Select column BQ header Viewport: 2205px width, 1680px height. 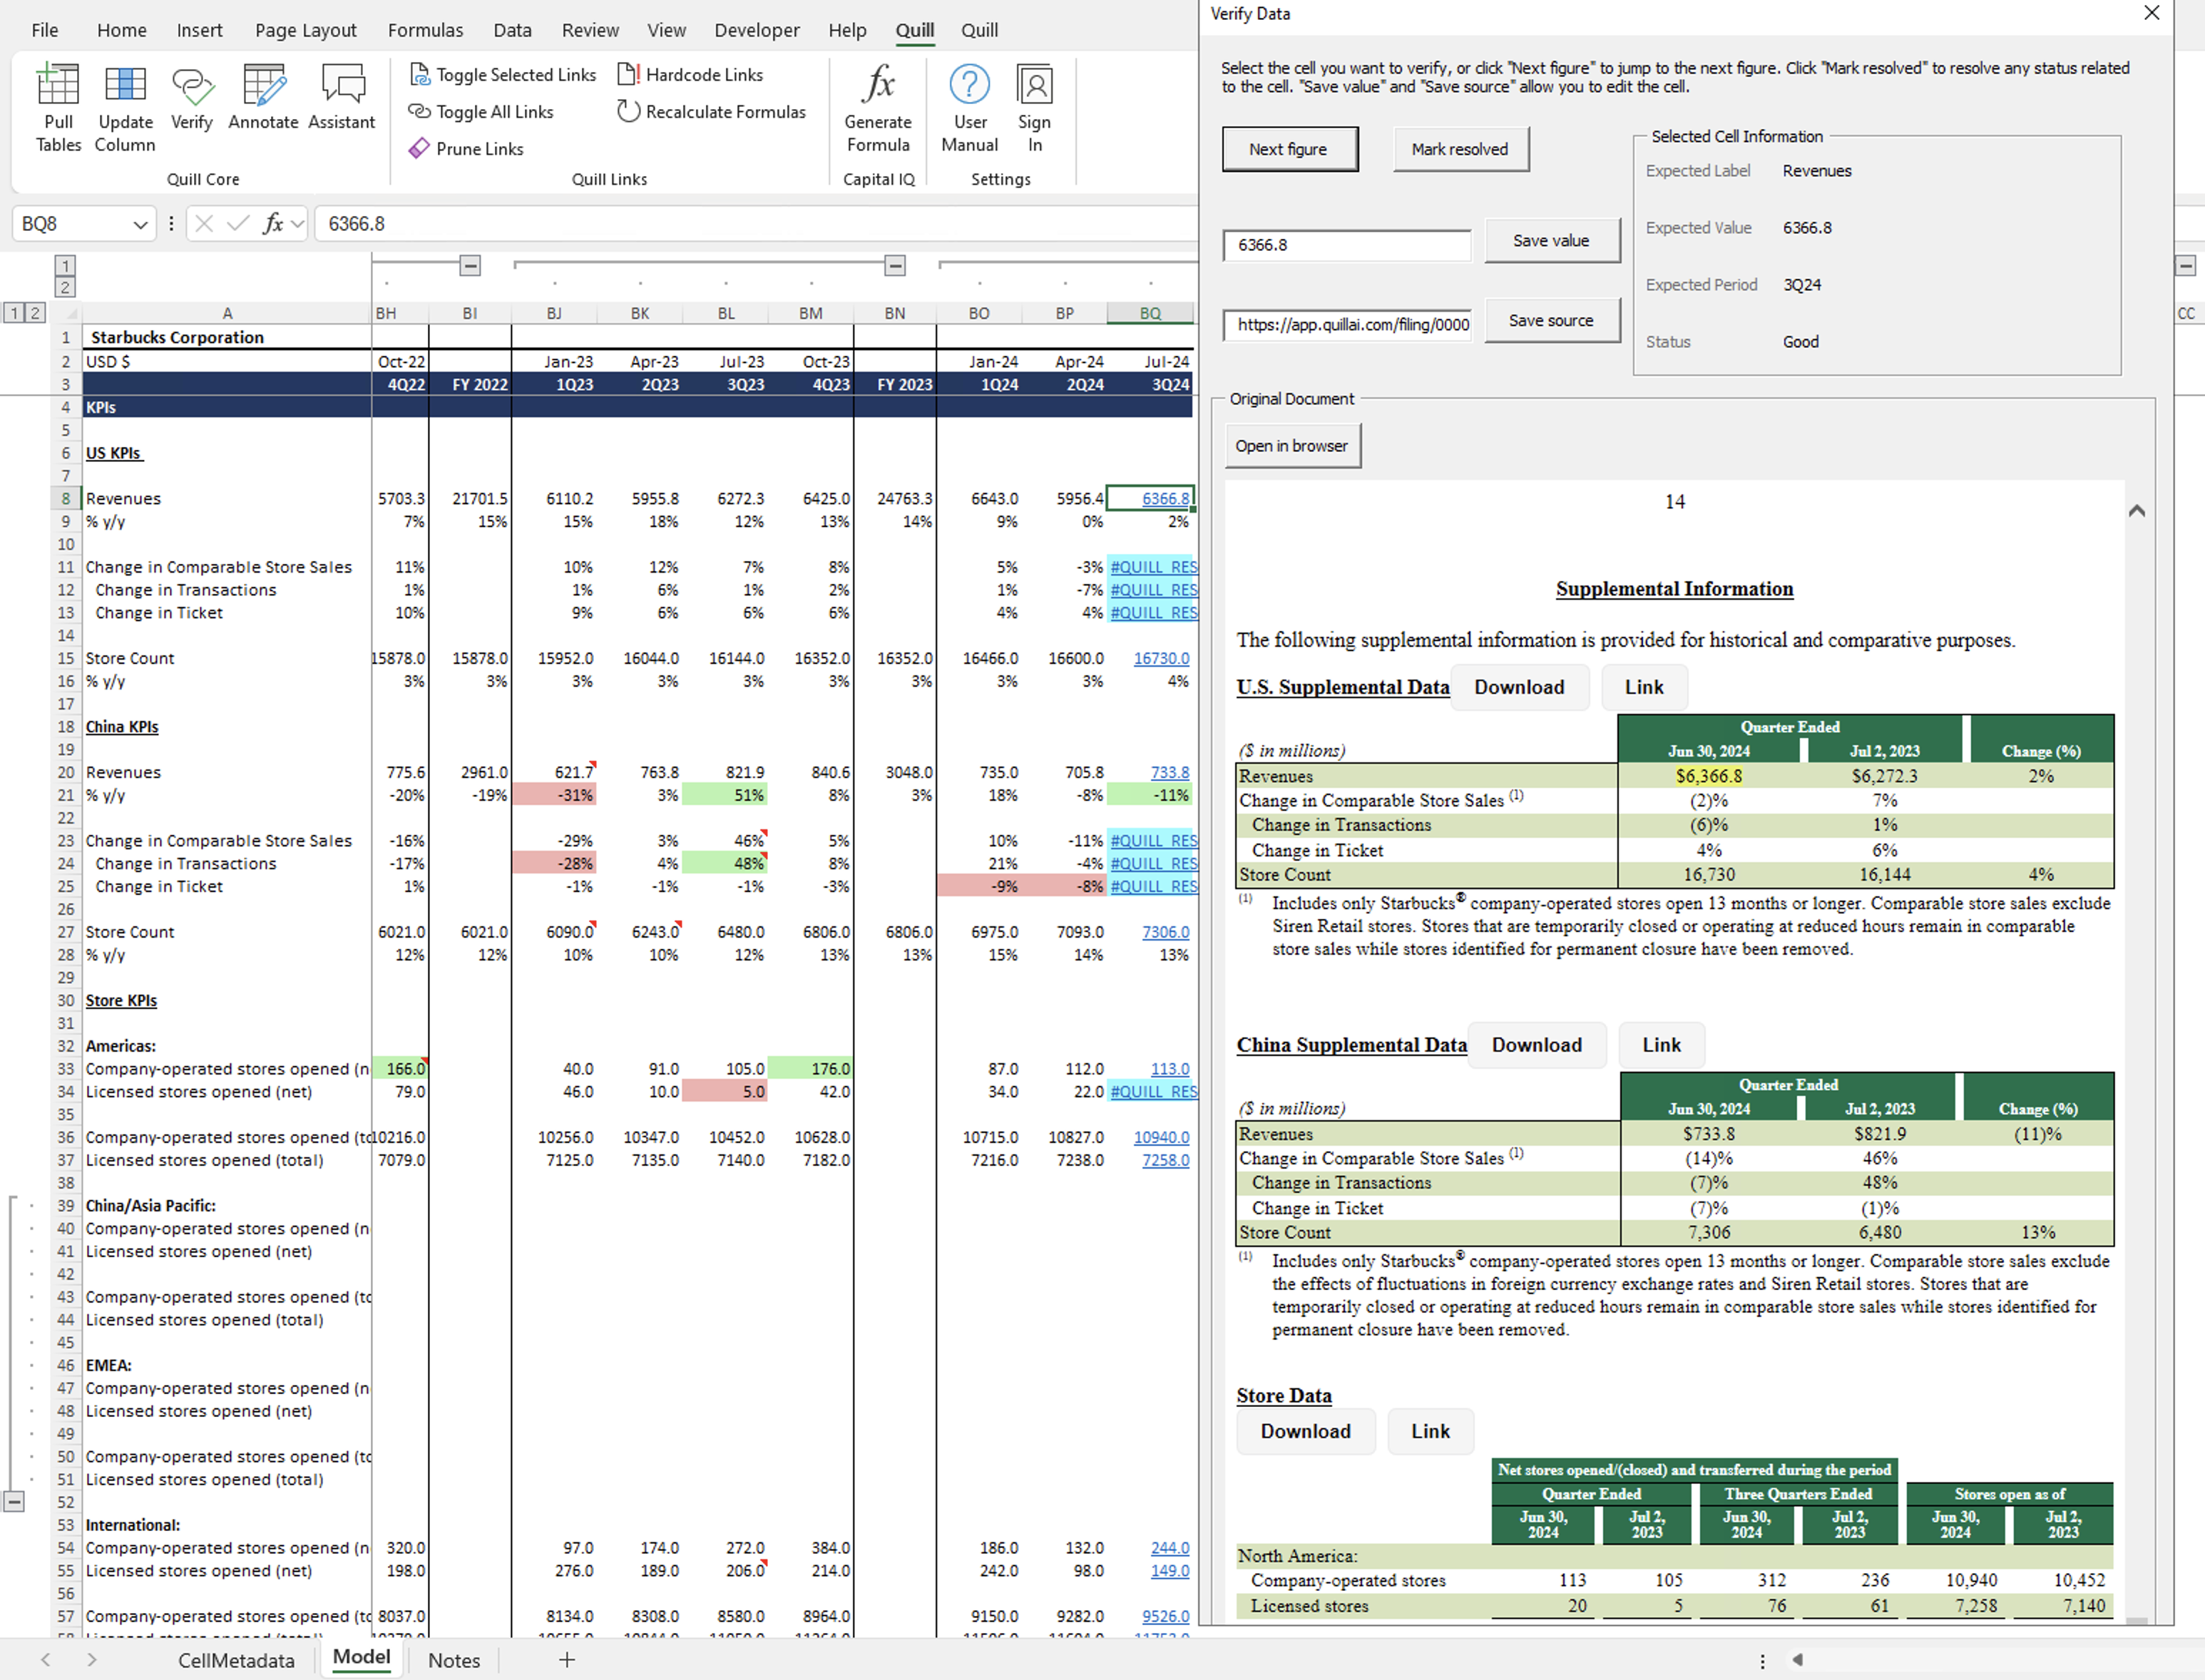[x=1150, y=314]
